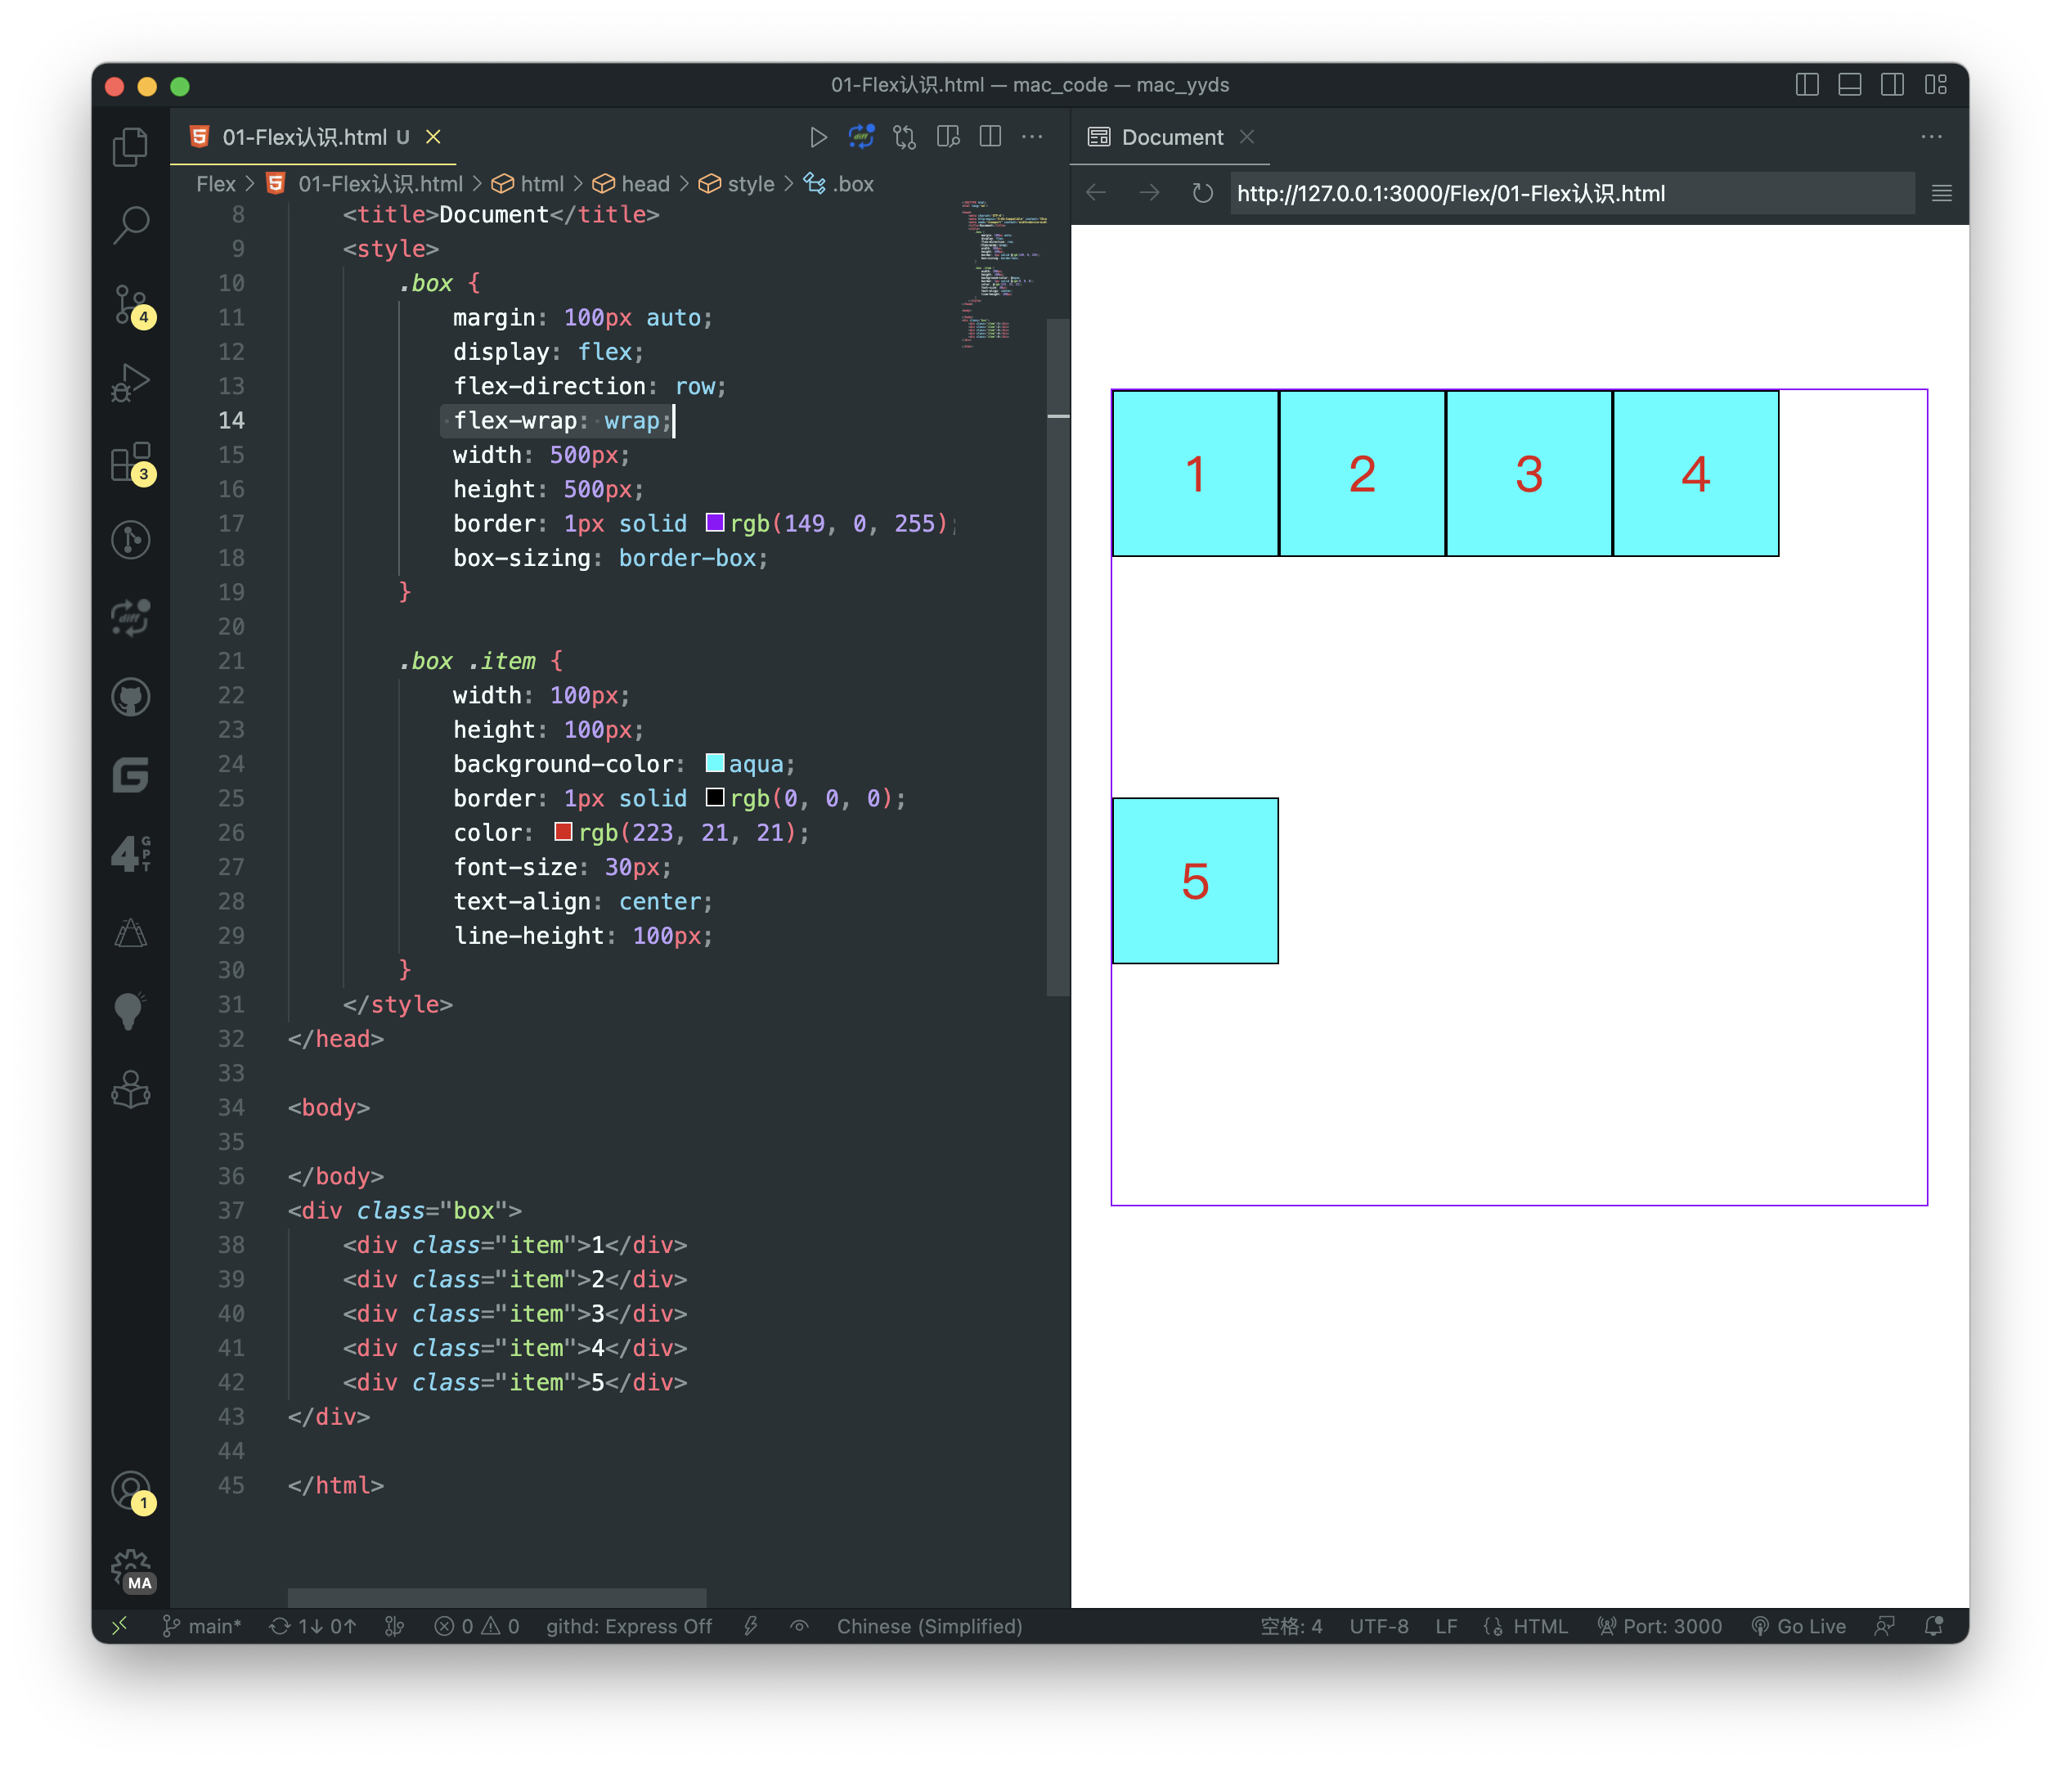Go forward in browser preview
Viewport: 2061px width, 1765px height.
coord(1149,193)
